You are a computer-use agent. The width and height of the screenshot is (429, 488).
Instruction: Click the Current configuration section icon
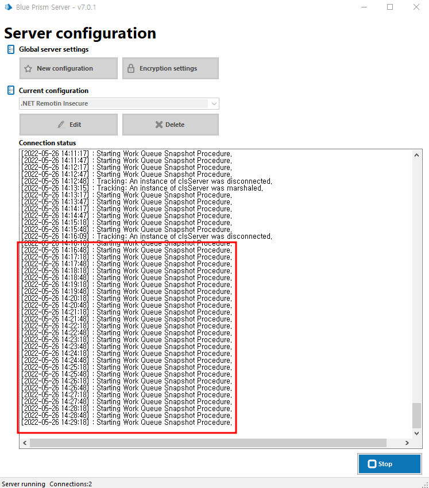pyautogui.click(x=11, y=90)
